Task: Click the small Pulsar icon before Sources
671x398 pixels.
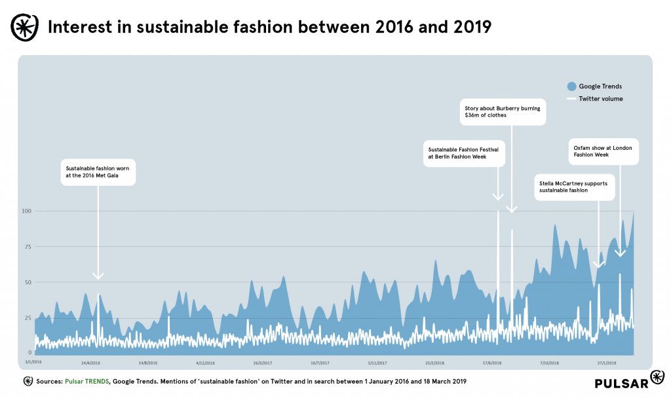Action: click(28, 381)
